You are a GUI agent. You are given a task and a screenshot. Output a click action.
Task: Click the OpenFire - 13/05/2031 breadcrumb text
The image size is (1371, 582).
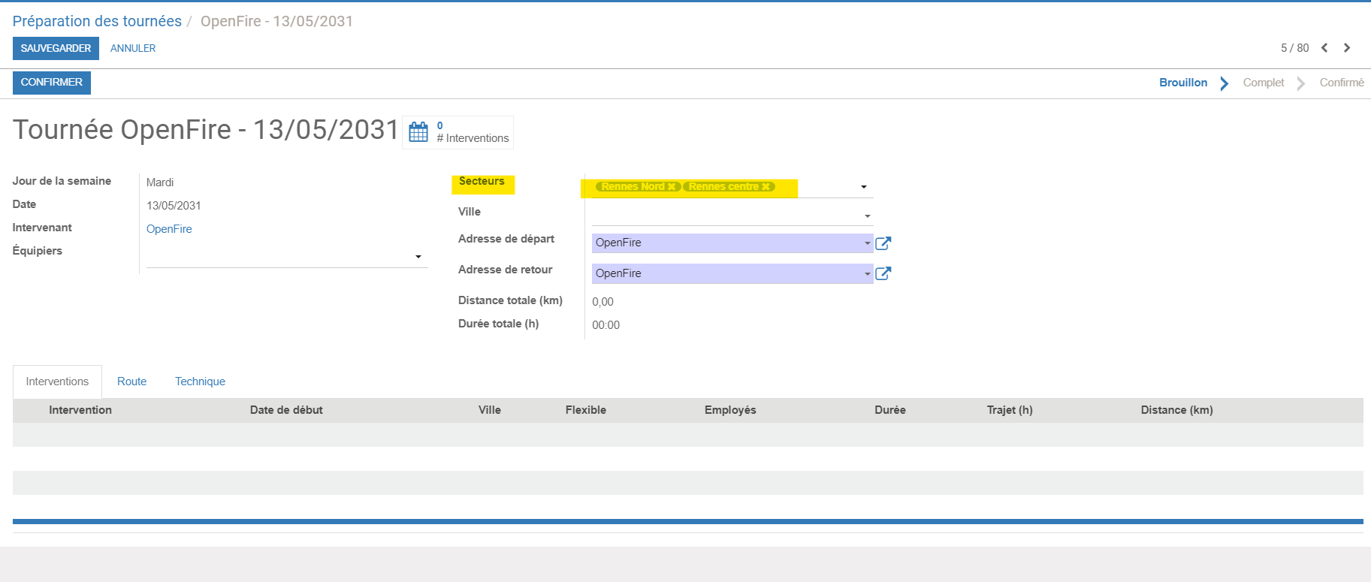pyautogui.click(x=276, y=21)
